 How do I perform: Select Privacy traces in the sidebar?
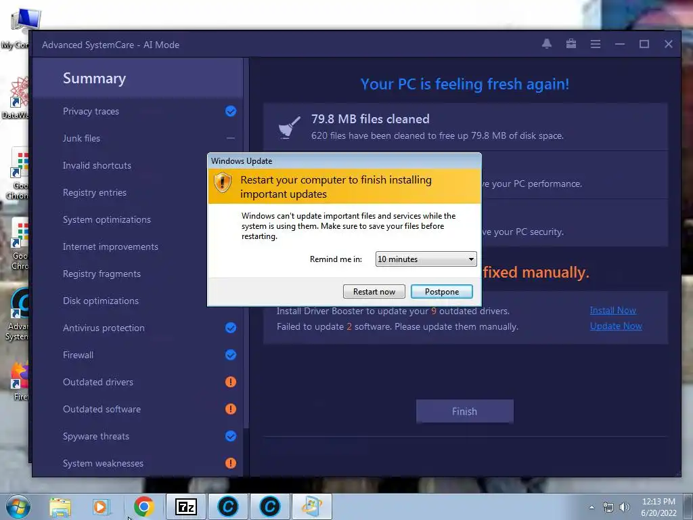point(91,111)
